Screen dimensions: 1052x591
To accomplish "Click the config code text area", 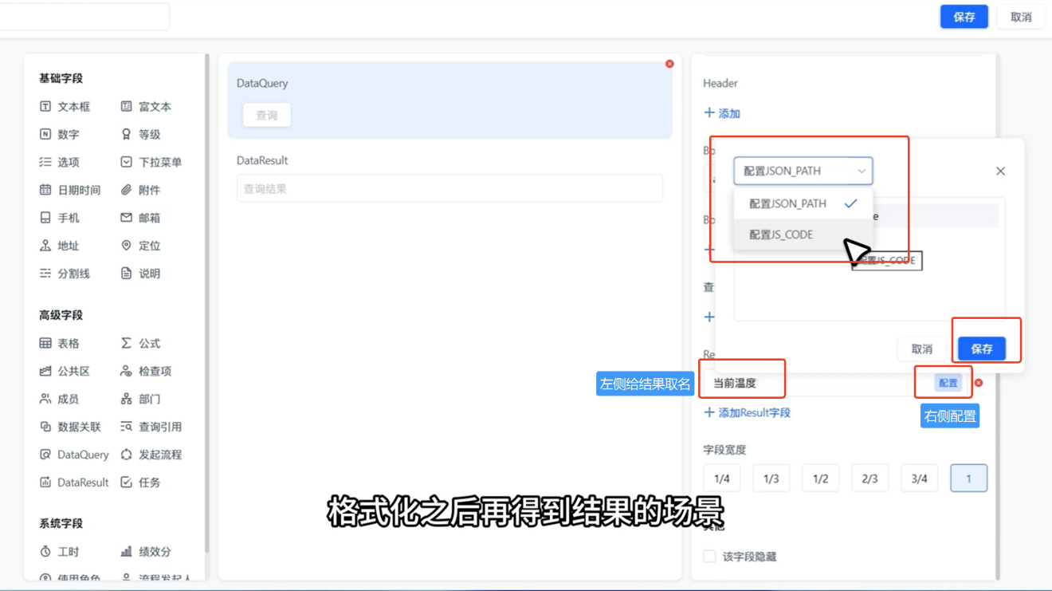I will (x=869, y=259).
